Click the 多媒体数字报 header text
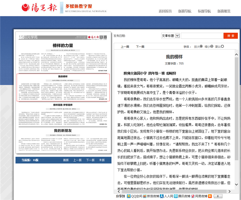This screenshot has height=200, width=241. (79, 6)
